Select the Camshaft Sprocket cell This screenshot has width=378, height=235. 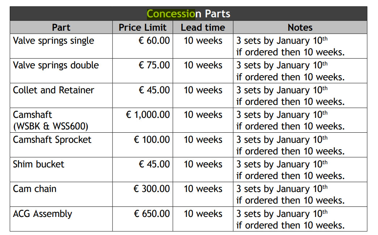coord(61,145)
